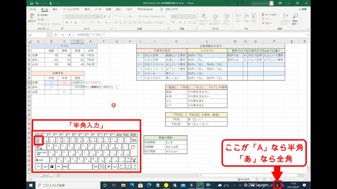Confirm formula with checkmark icon

point(63,35)
